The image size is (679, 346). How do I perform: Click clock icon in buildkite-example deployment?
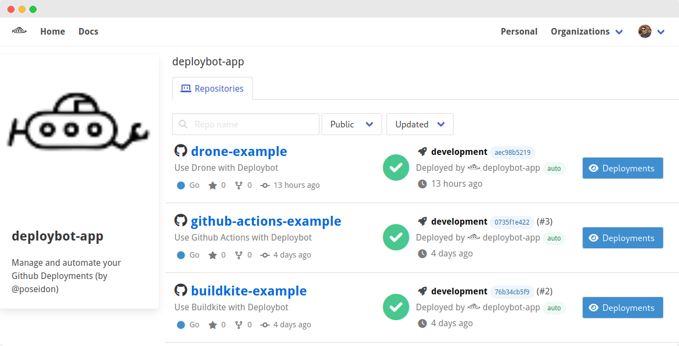422,323
